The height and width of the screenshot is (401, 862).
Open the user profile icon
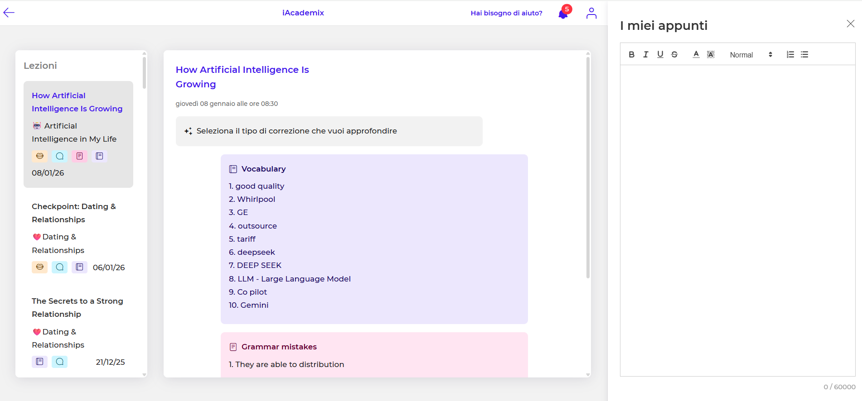click(x=591, y=13)
